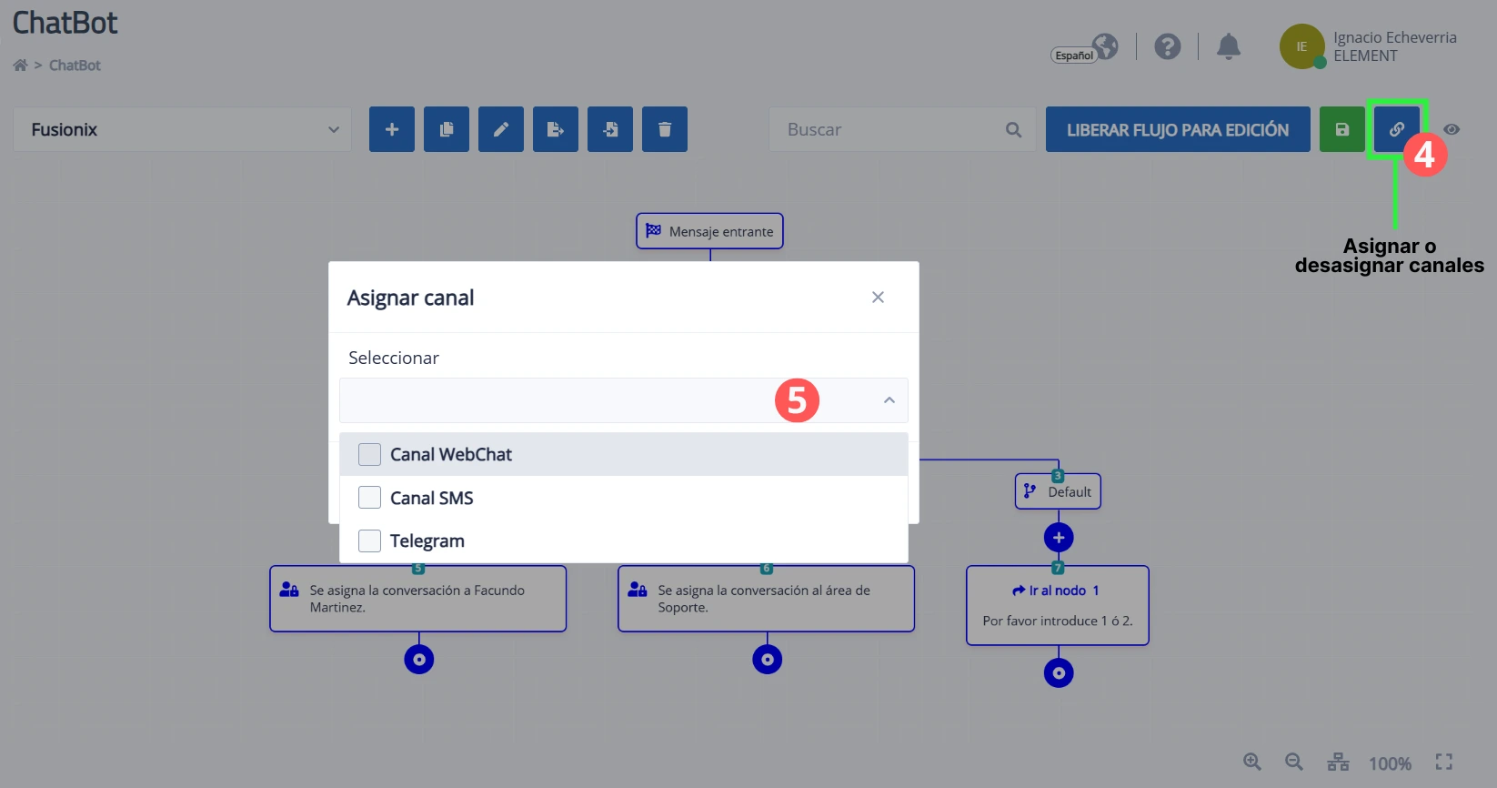Click the flow layout diagram icon
Screen dimensions: 1497x788
pyautogui.click(x=1338, y=763)
